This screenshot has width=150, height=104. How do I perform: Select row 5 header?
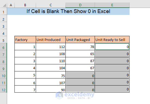click(x=4, y=40)
